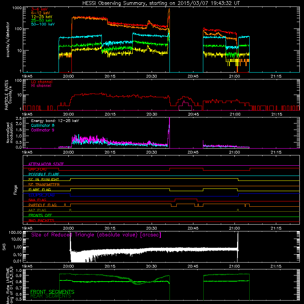Click the POSSIBLE FLARE flag label

[x=44, y=174]
